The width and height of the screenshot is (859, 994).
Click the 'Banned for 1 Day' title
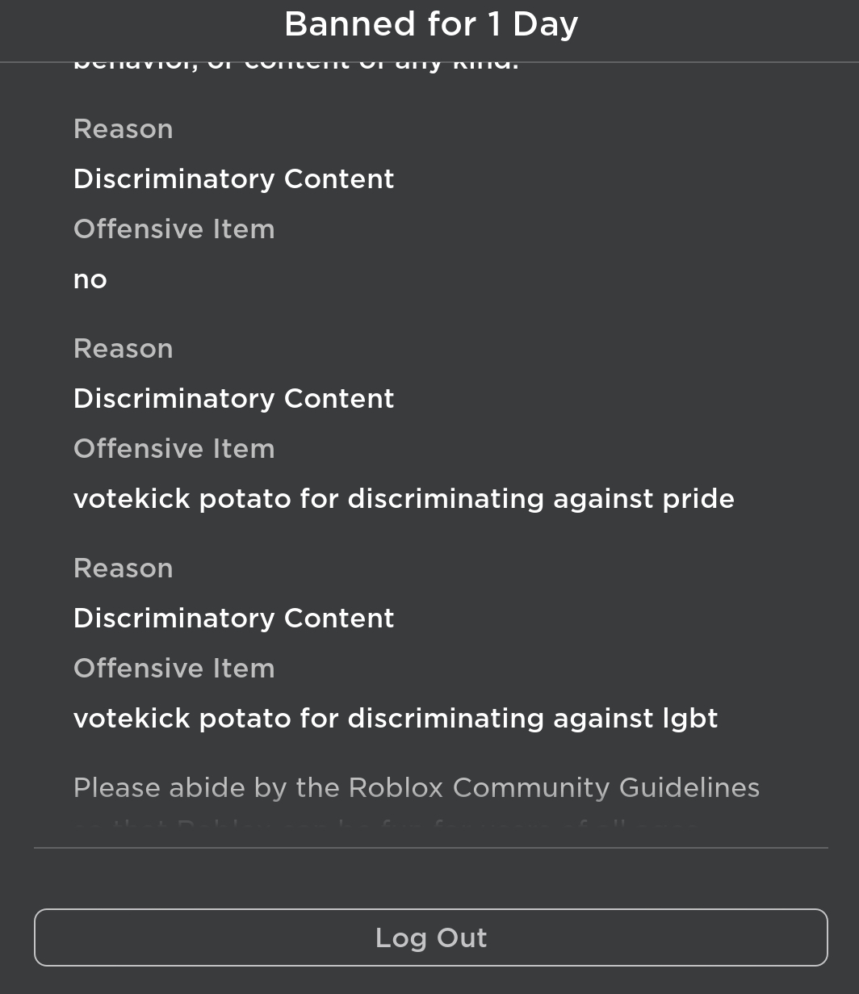(430, 24)
